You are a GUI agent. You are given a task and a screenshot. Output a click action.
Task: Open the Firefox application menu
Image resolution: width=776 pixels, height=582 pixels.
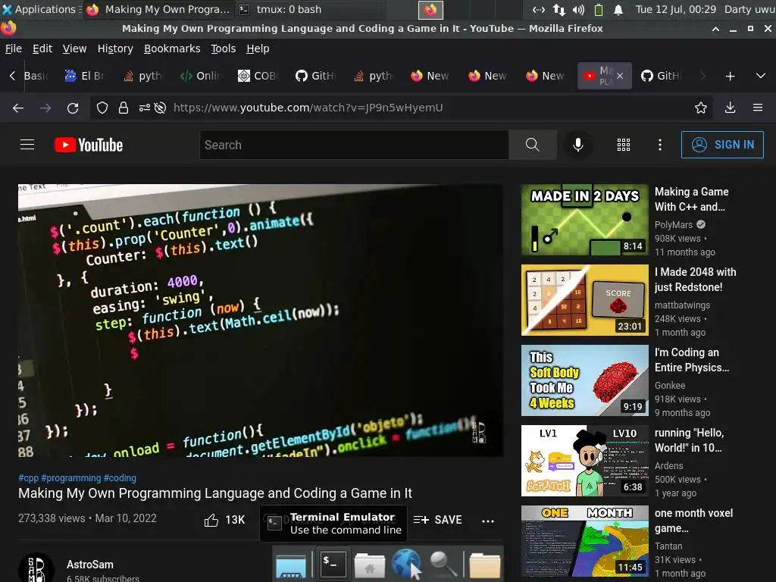pos(758,108)
